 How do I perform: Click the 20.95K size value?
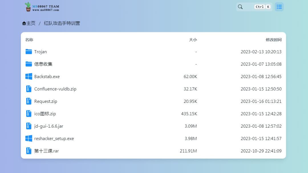pos(190,101)
